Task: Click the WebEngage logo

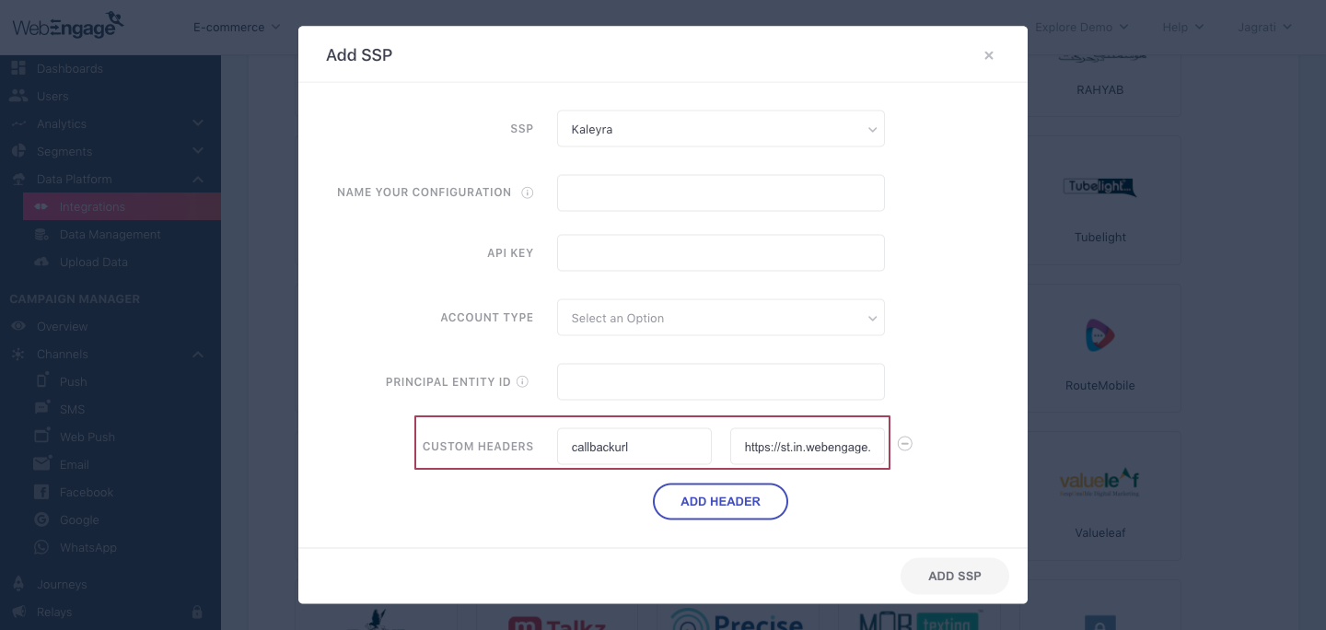Action: [x=67, y=25]
